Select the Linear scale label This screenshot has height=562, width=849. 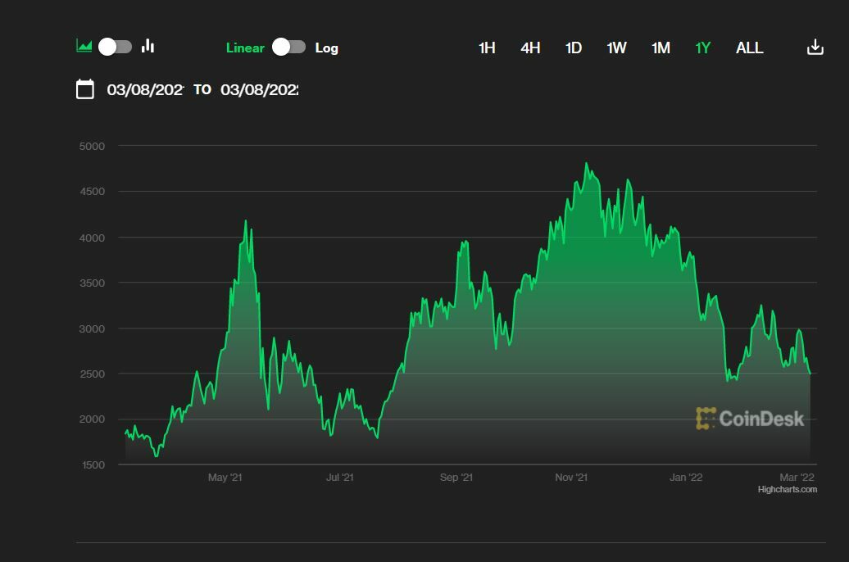pyautogui.click(x=245, y=48)
